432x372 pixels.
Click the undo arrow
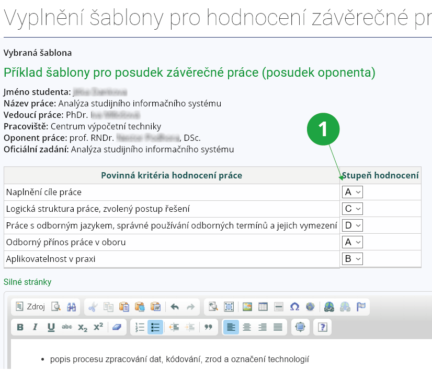tap(175, 307)
